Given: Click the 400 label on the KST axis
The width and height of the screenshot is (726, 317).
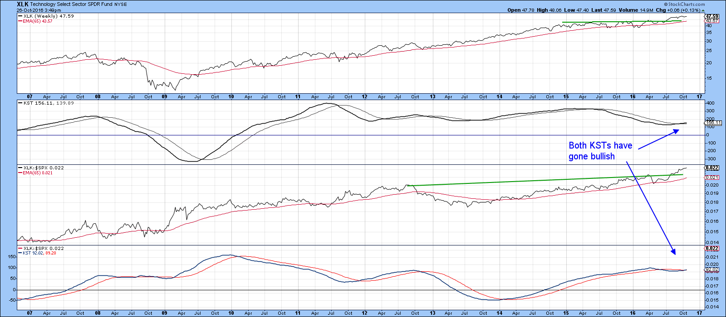Looking at the screenshot, I should tap(710, 103).
